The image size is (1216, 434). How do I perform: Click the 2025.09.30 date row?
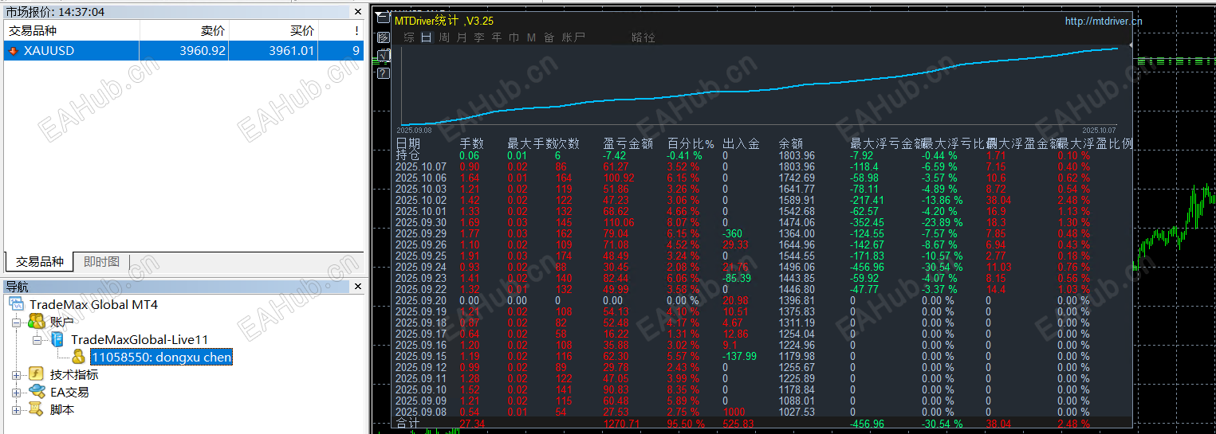coord(421,222)
